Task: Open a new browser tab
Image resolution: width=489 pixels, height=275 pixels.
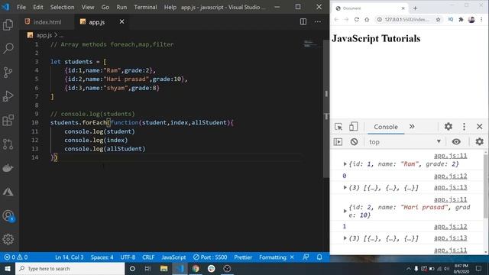Action: tap(415, 8)
